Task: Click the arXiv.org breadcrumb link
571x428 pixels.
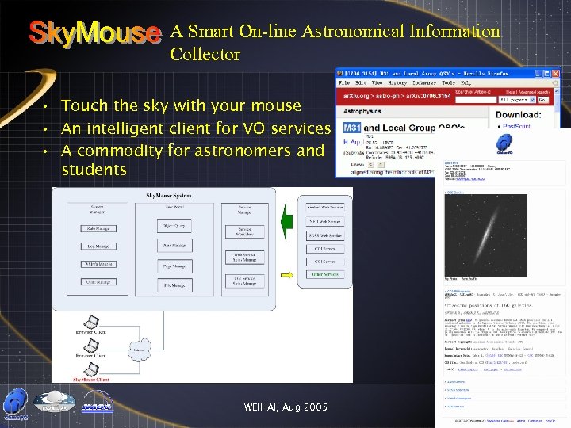Action: 356,96
